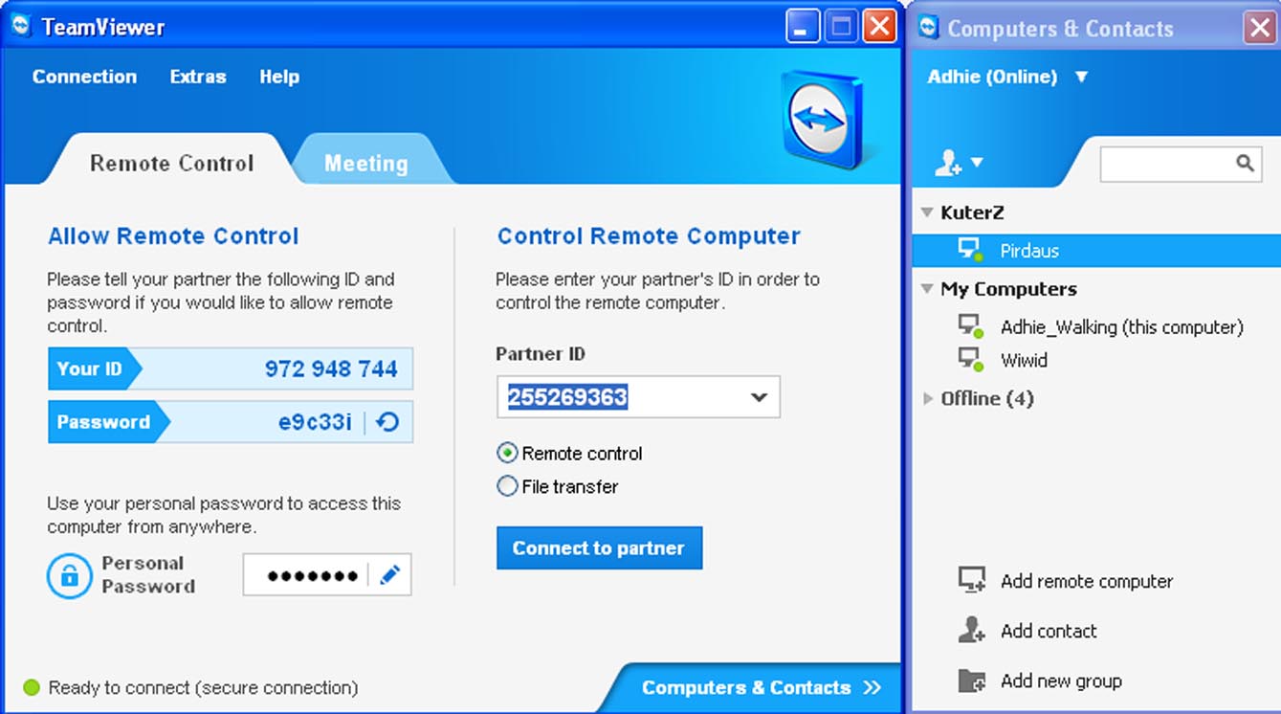Viewport: 1281px width, 714px height.
Task: Click Add remote computer link
Action: [x=1087, y=581]
